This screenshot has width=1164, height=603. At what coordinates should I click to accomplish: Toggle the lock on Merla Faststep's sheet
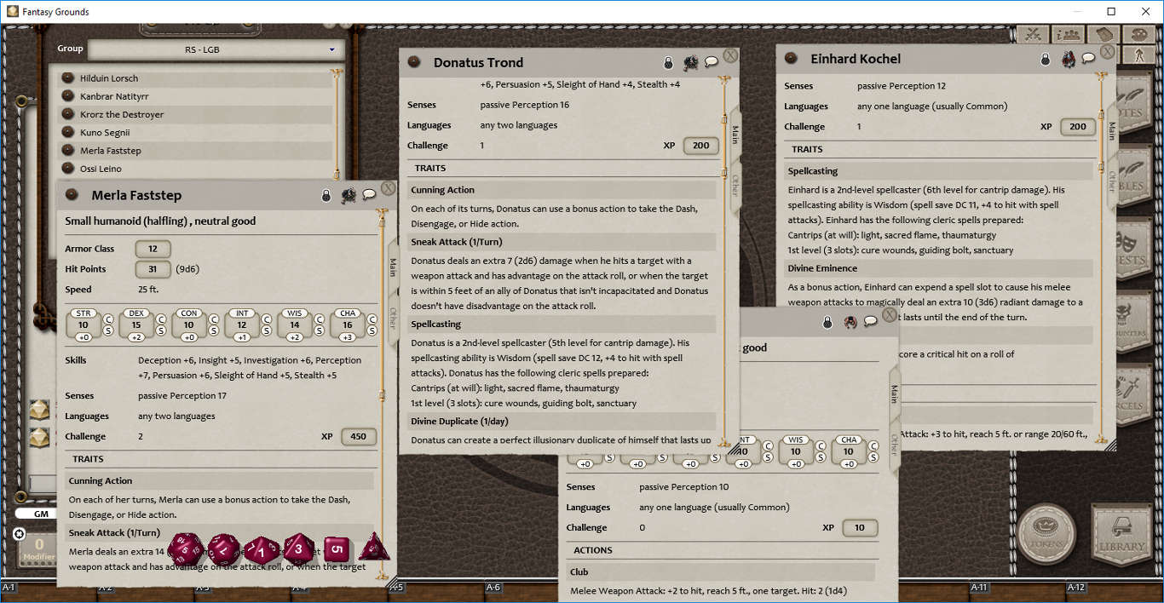click(x=328, y=194)
